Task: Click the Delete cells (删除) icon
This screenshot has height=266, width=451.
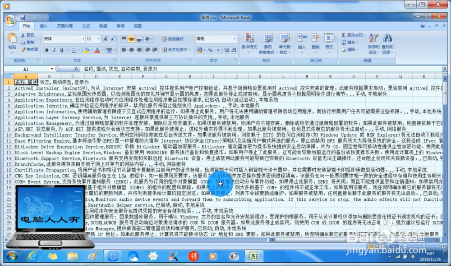Action: pyautogui.click(x=315, y=38)
